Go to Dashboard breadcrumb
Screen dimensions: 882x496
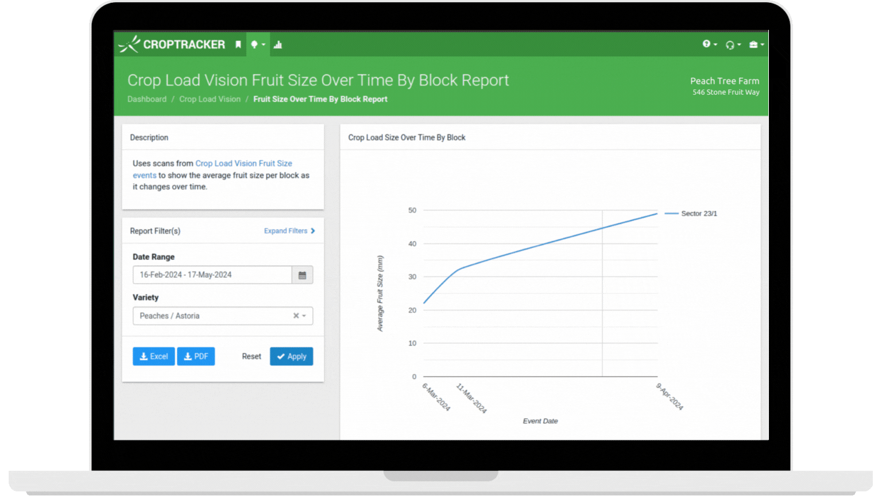point(147,99)
